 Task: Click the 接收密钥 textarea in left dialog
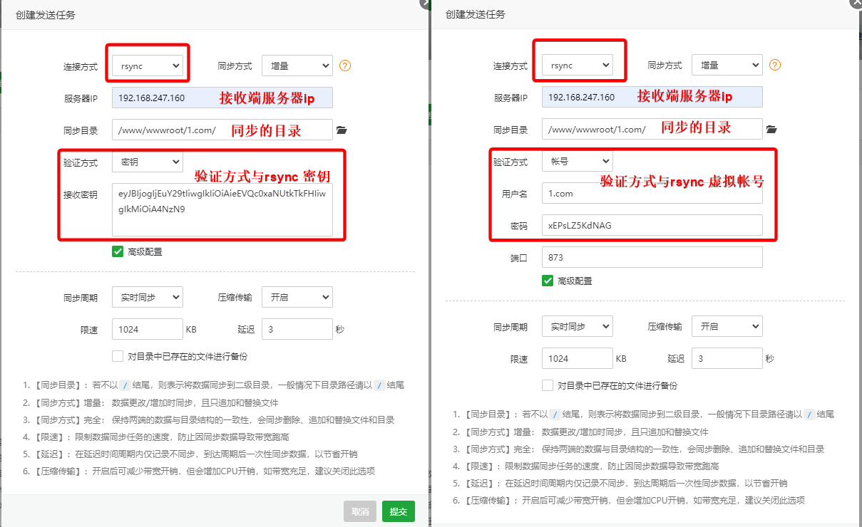click(222, 209)
